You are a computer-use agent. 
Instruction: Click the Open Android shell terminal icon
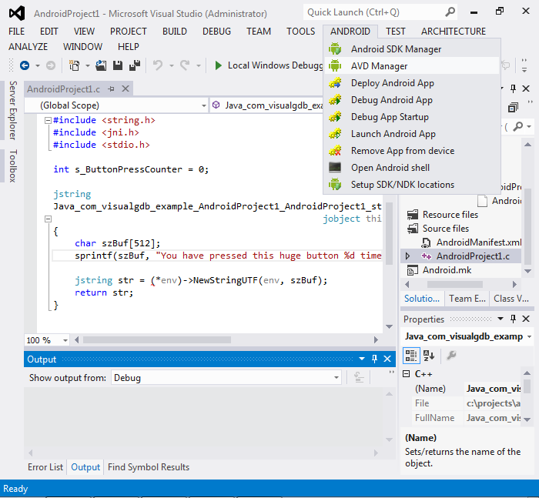pos(335,167)
